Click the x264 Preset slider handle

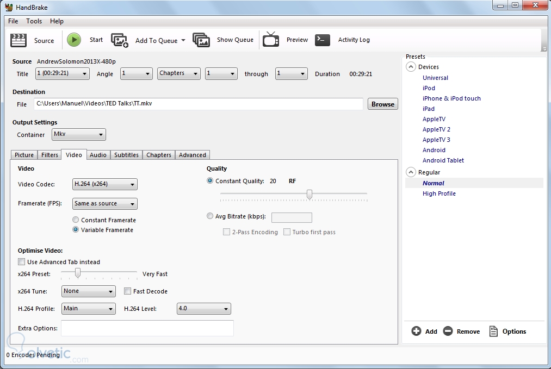coord(78,273)
